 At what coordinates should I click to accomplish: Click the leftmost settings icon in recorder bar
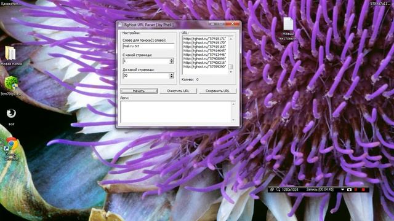[271, 190]
